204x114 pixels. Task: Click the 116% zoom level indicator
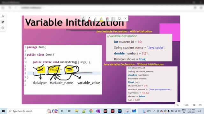[186, 105]
